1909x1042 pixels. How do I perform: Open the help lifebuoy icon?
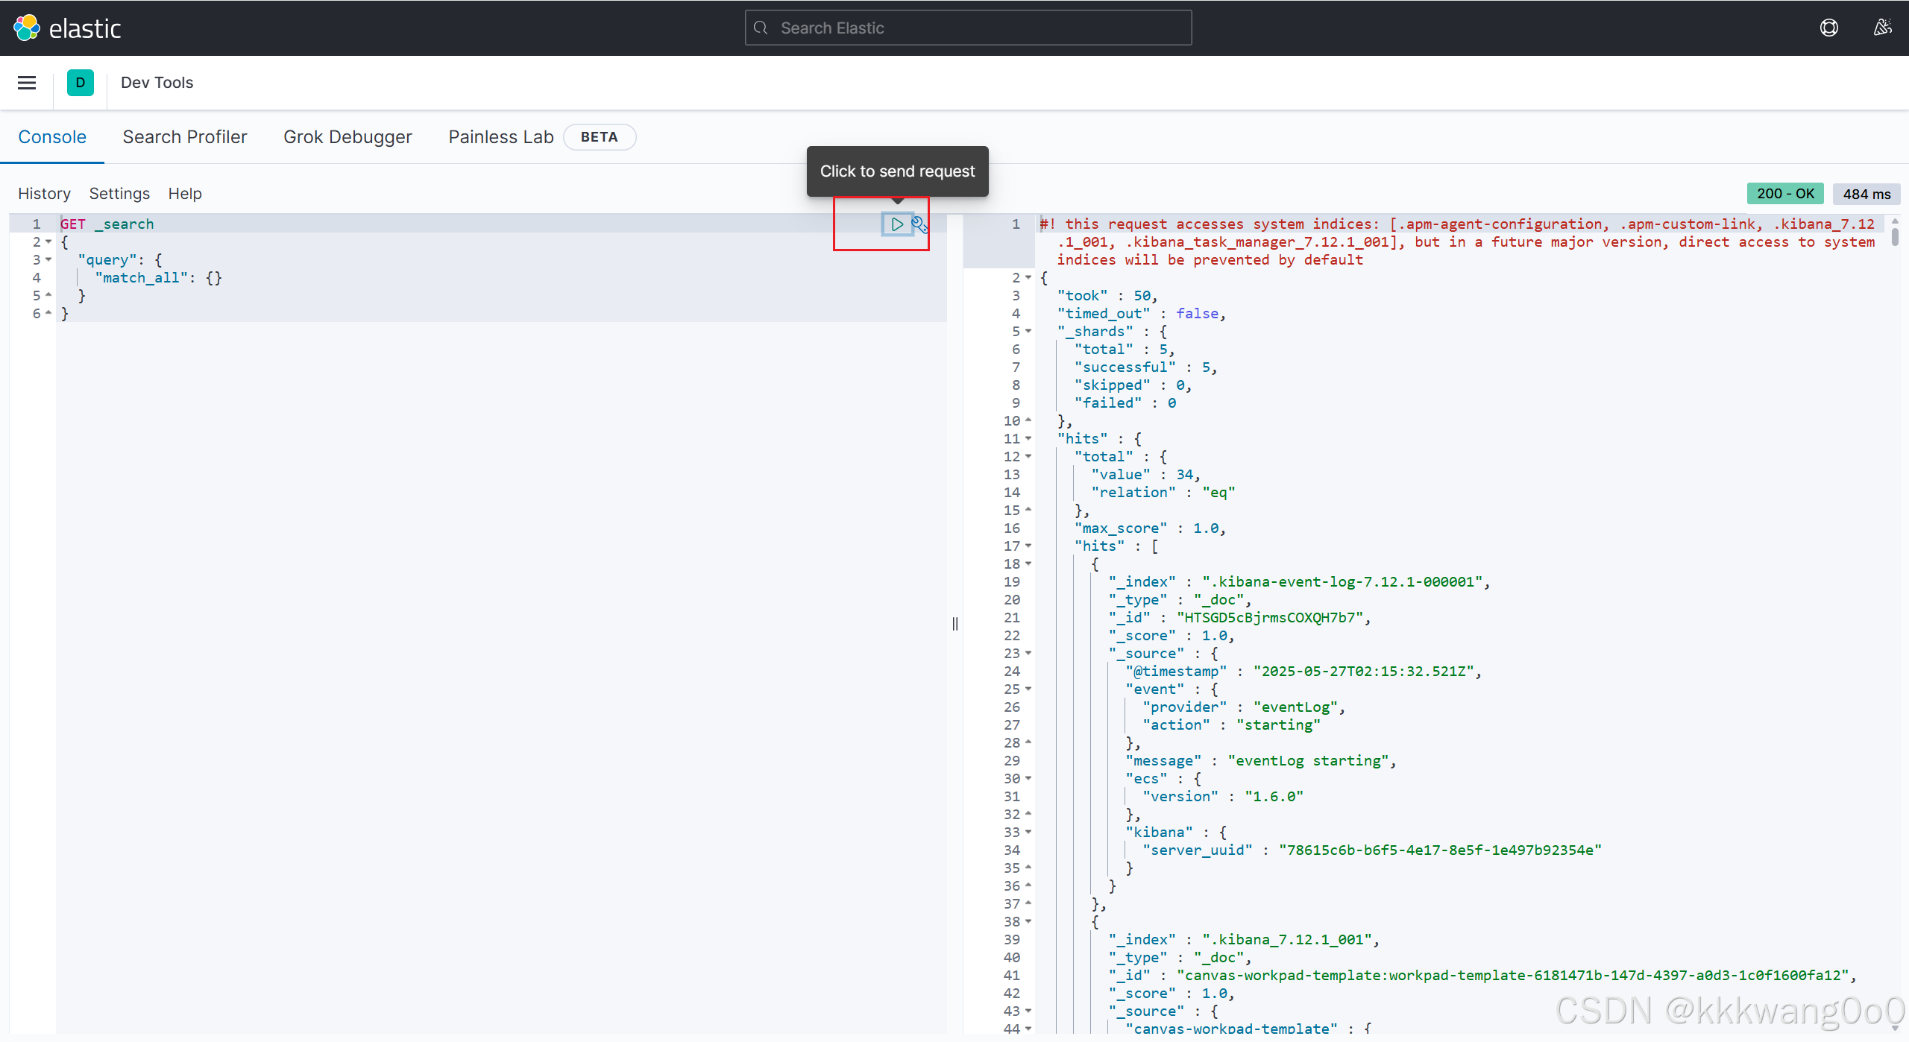point(1828,28)
